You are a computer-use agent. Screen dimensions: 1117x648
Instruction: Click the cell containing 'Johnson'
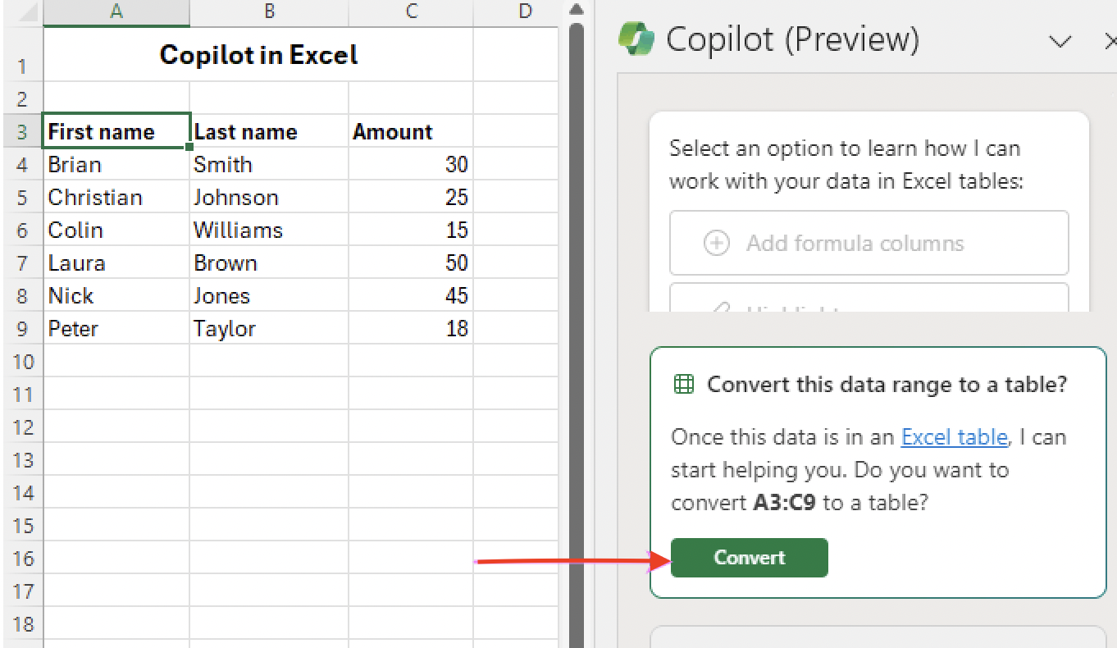269,197
